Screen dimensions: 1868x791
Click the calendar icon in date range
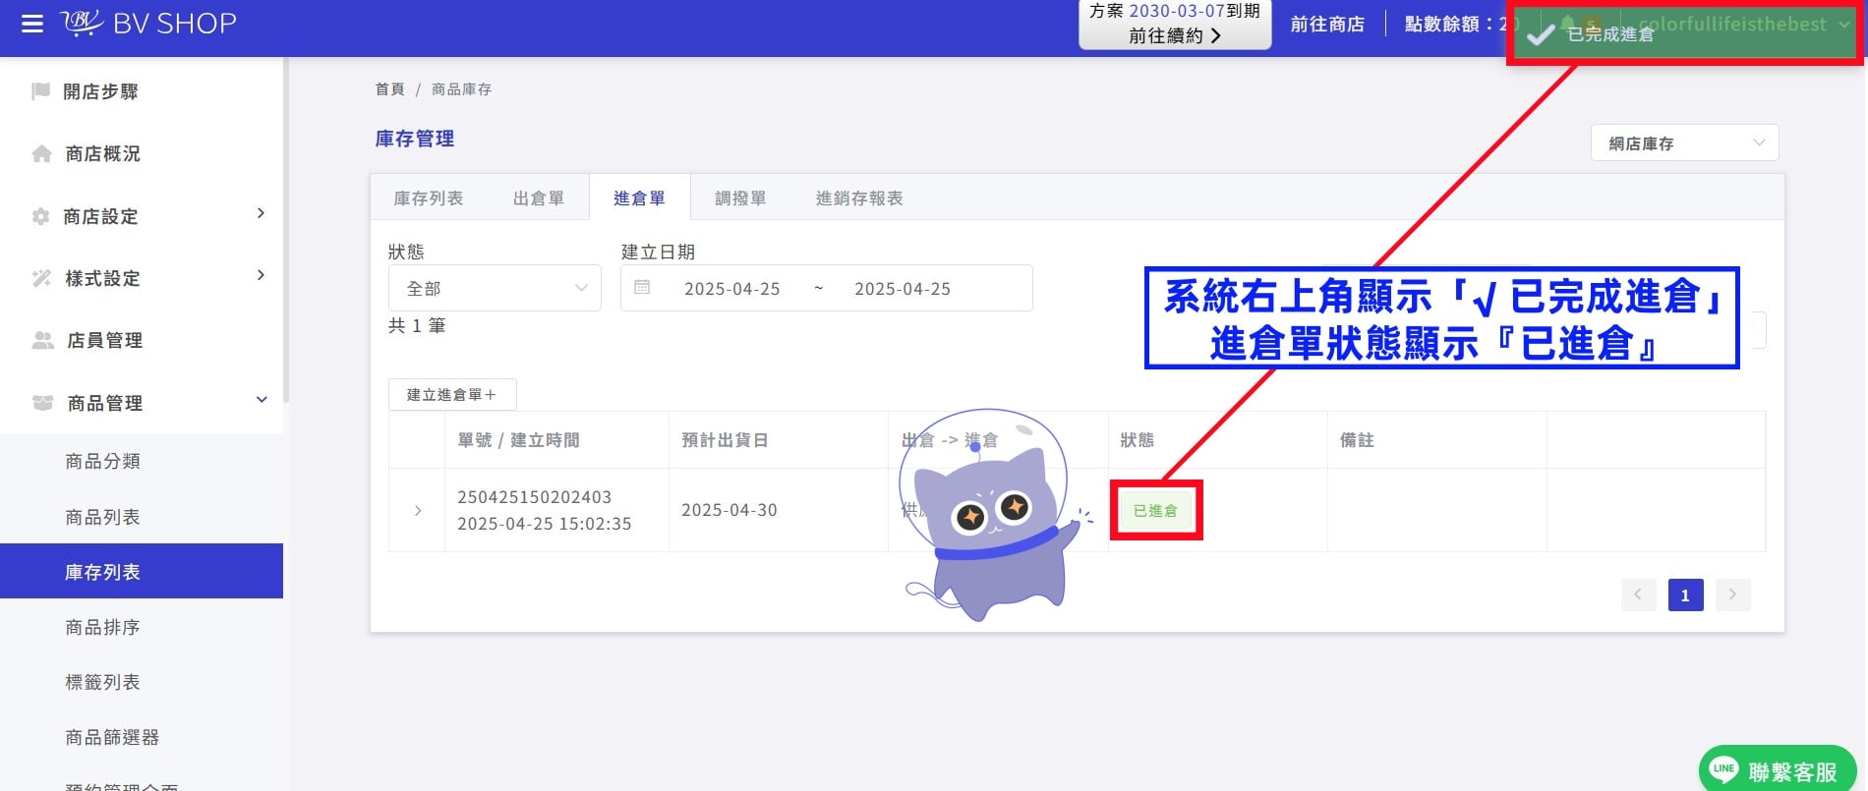(x=642, y=288)
